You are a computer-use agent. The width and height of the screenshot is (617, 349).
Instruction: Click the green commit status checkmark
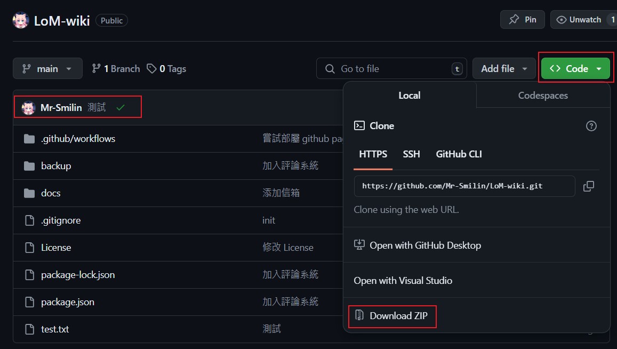121,108
